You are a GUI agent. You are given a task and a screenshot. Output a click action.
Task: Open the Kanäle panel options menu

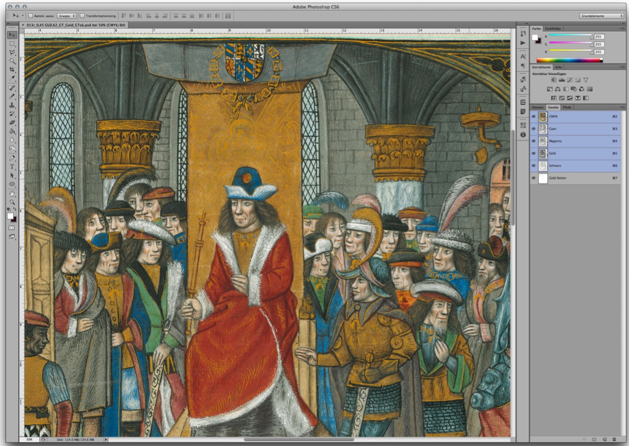622,107
